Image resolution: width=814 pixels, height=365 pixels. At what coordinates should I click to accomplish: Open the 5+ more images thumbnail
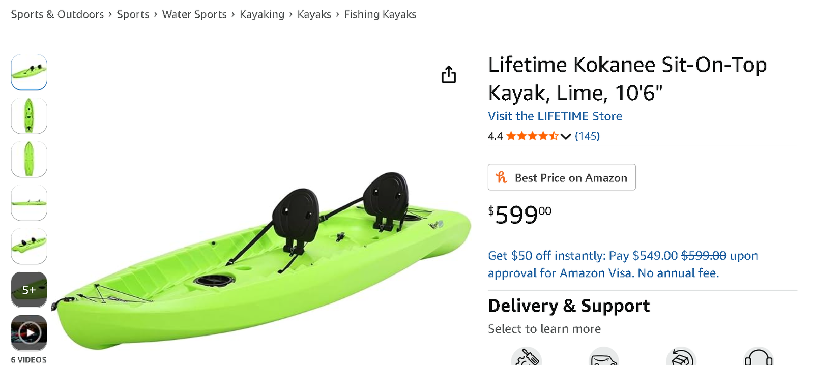tap(29, 290)
